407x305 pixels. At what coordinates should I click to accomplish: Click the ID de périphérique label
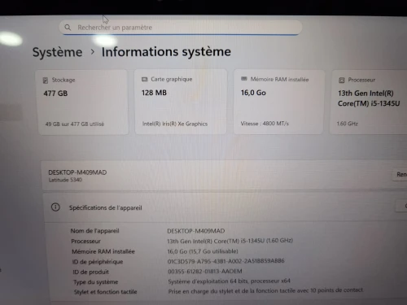coord(98,262)
